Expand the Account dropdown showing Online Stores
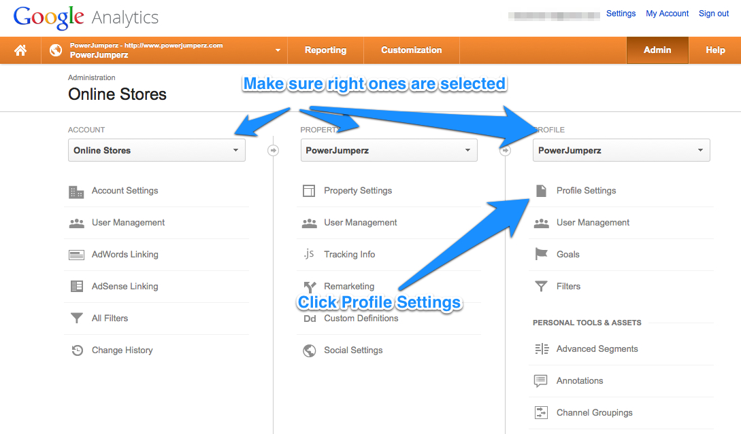 (x=157, y=151)
